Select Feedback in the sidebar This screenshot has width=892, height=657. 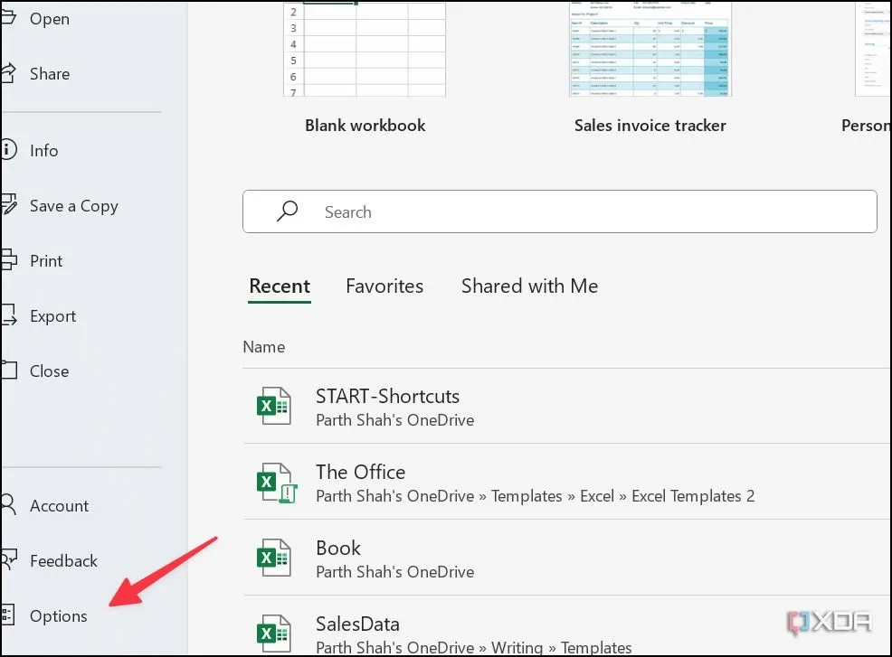[62, 561]
